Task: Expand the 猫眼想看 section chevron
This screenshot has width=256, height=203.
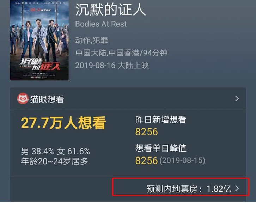Action: (237, 99)
